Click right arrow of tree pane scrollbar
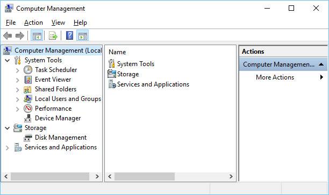Viewport: 329px width, 195px height. [x=97, y=176]
